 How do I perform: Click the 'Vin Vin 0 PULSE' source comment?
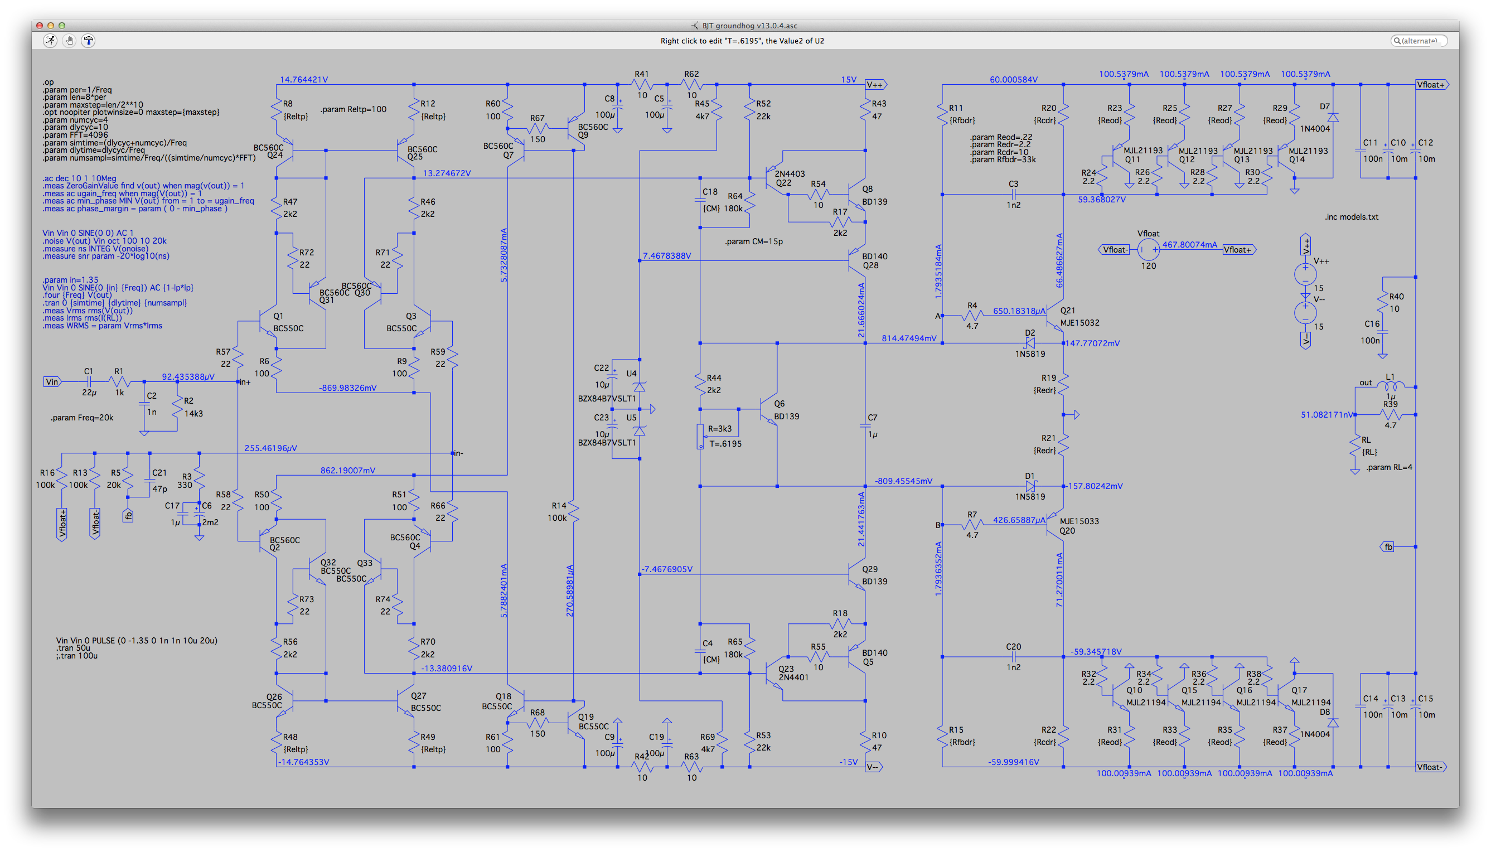[x=137, y=640]
